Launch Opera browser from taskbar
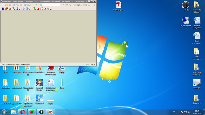 pyautogui.click(x=23, y=112)
